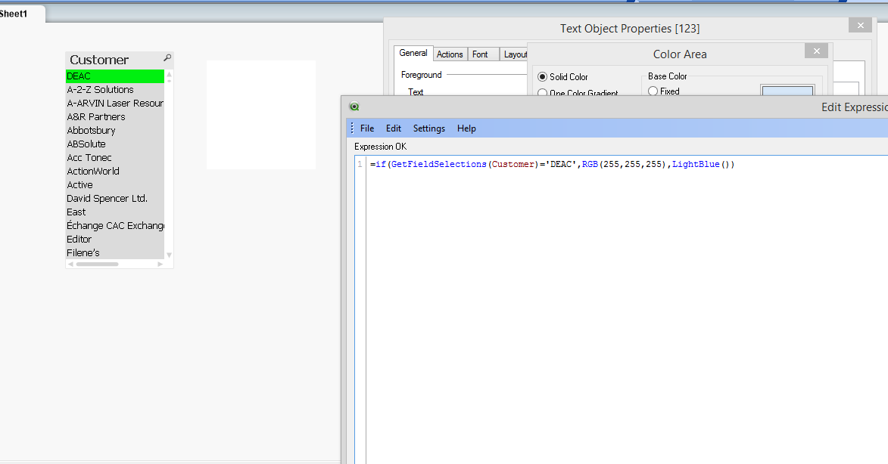Open the File menu in expression editor

pos(367,128)
